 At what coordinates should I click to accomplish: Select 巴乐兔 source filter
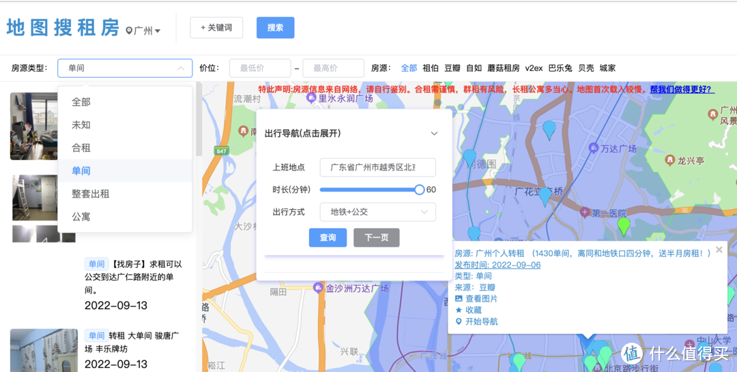click(x=560, y=68)
